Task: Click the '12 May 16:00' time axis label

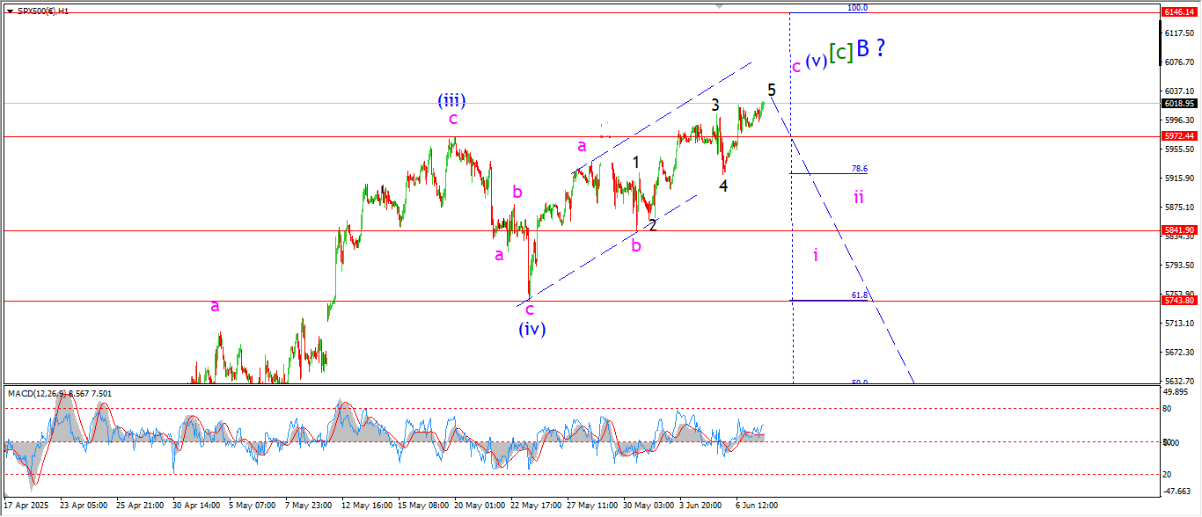Action: (367, 506)
